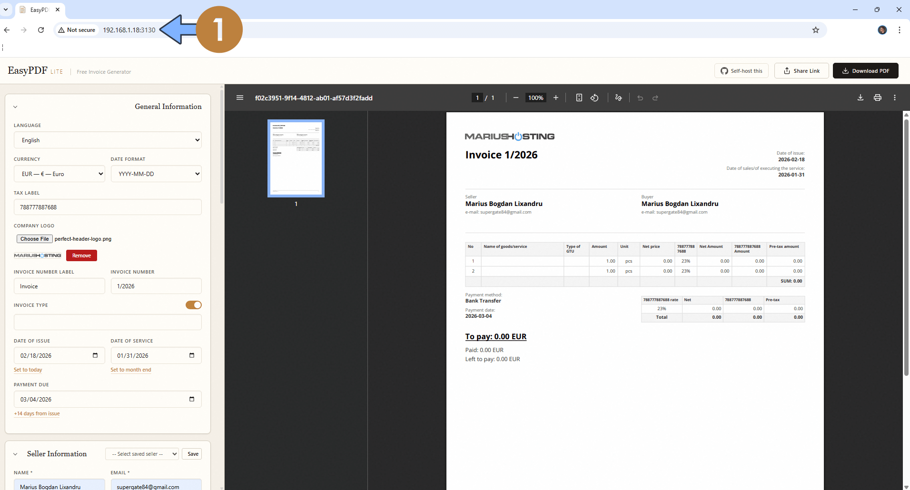The image size is (910, 490).
Task: Rotate the invoice PDF preview
Action: [x=594, y=98]
